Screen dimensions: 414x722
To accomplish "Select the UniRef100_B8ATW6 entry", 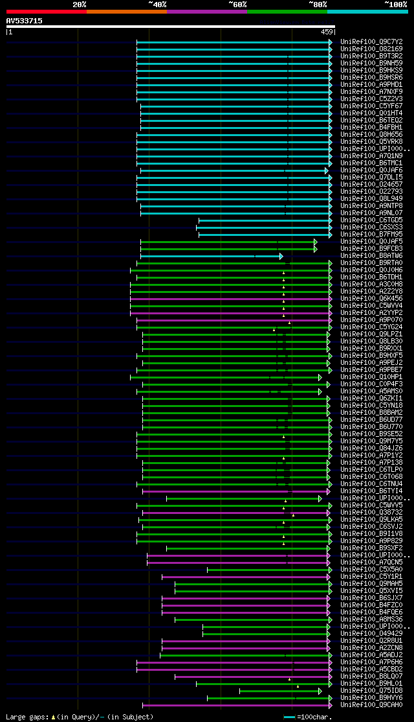I will coord(372,256).
